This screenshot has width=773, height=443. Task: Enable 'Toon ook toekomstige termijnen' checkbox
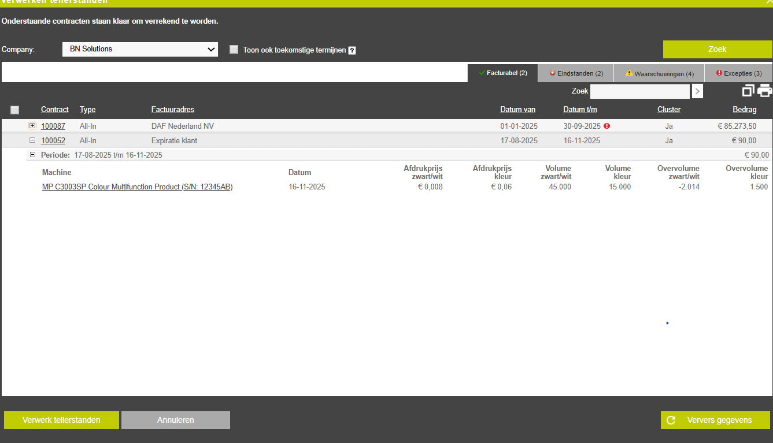click(x=234, y=50)
